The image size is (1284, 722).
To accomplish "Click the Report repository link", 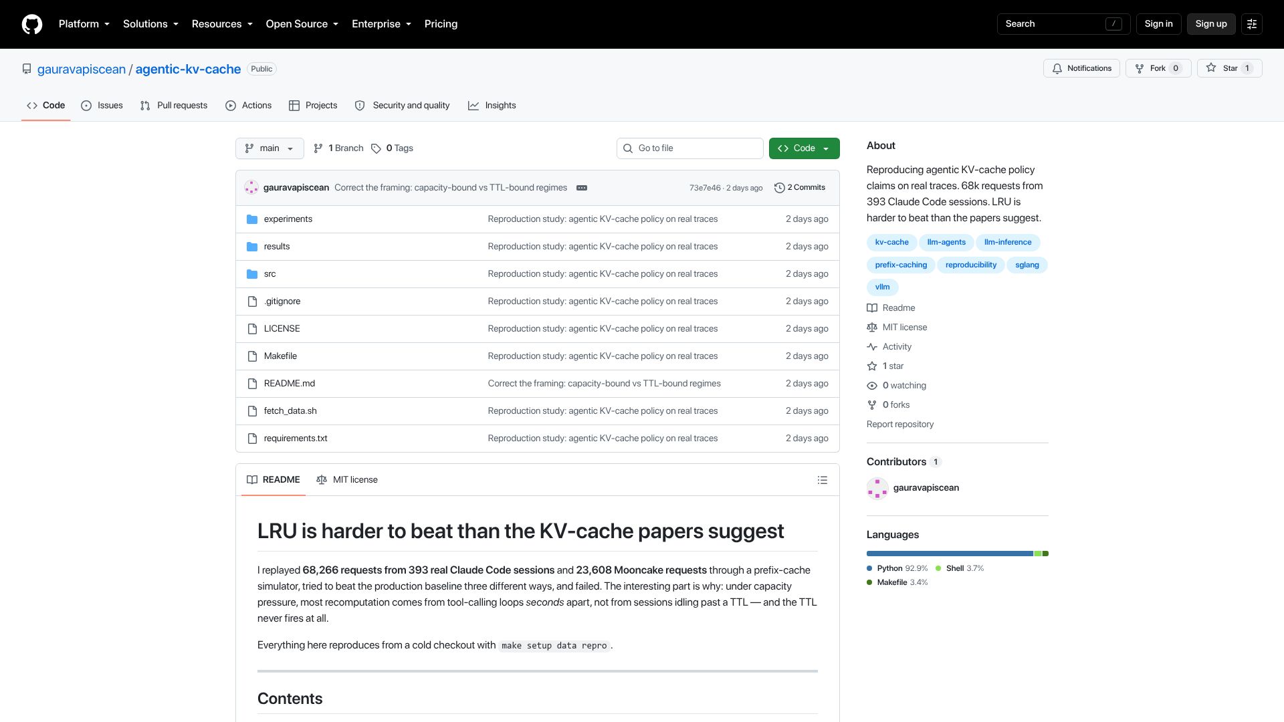I will 899,425.
